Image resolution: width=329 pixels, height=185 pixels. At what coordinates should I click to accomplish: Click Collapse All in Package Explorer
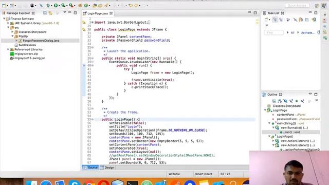pos(45,13)
